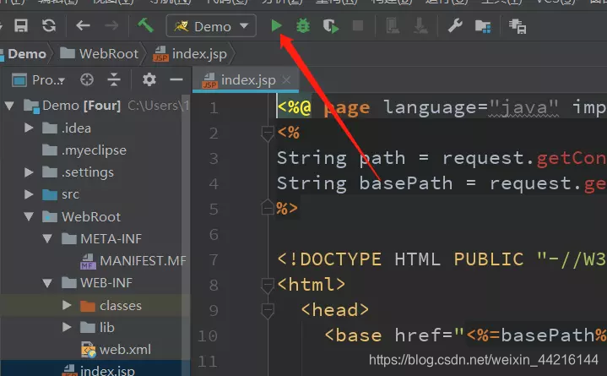Build the project with the hammer icon
This screenshot has width=607, height=376.
[x=145, y=26]
